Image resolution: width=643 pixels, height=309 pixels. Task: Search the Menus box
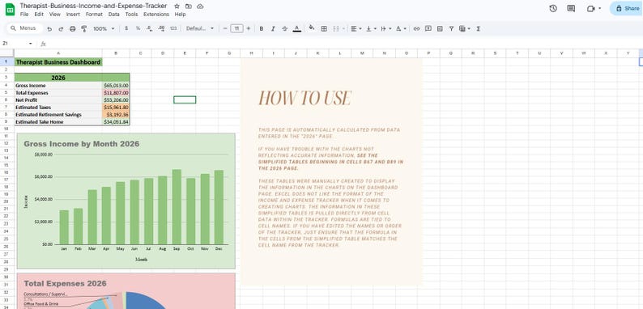click(x=25, y=28)
